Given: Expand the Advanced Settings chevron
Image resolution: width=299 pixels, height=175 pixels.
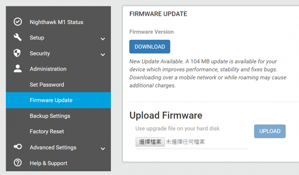Looking at the screenshot, I should [103, 149].
